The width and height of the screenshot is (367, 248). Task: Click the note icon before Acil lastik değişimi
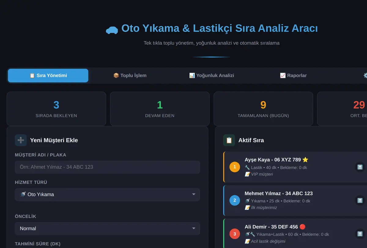click(x=247, y=241)
